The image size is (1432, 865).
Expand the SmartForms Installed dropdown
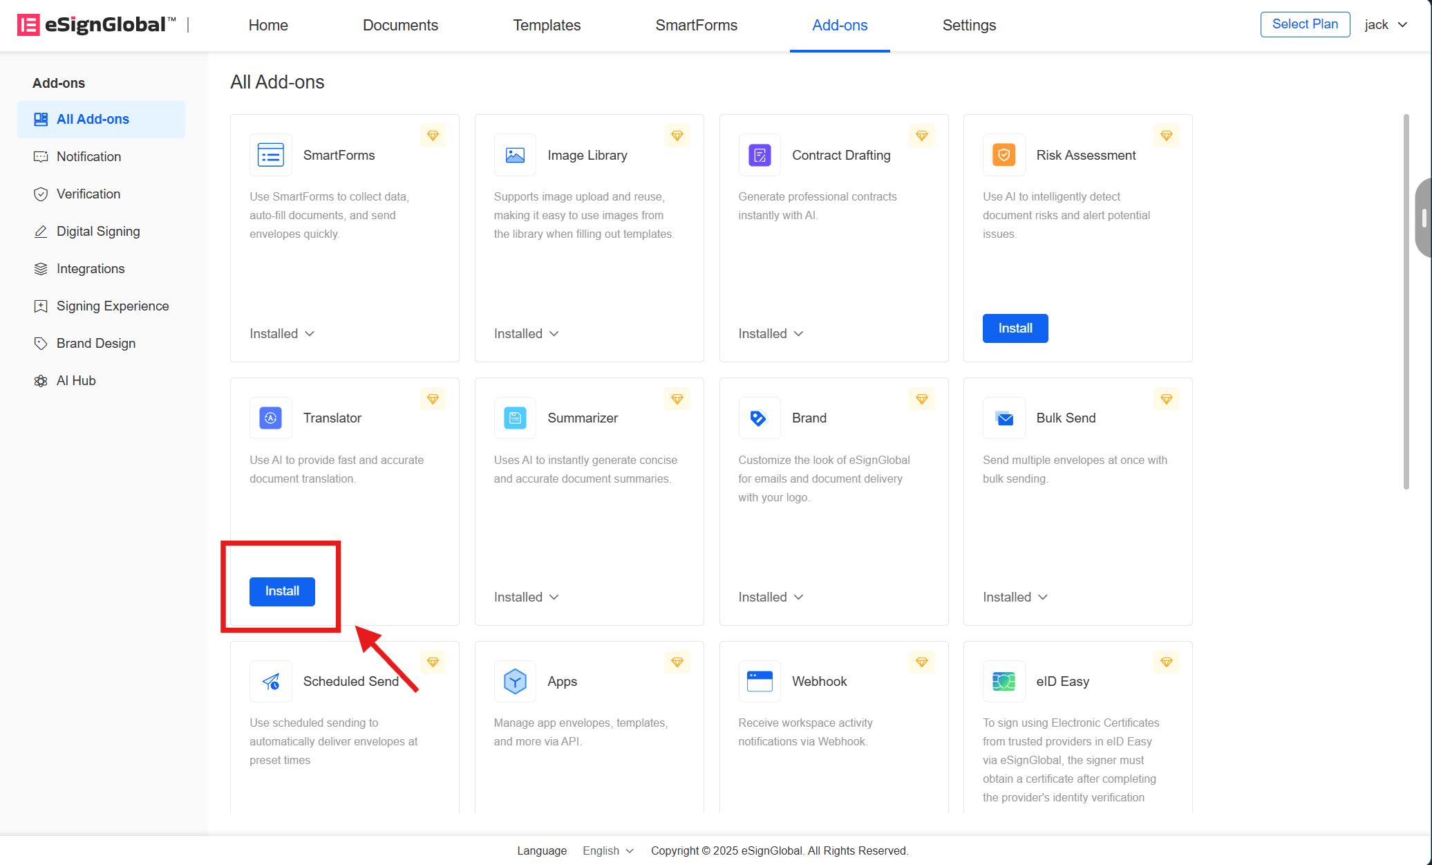282,333
